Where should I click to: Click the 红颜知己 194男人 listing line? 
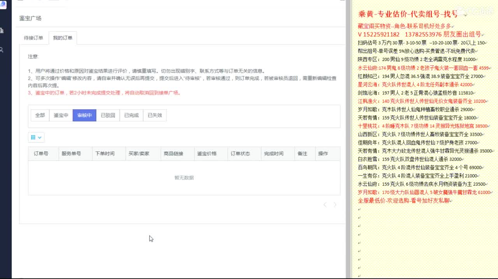(x=420, y=76)
